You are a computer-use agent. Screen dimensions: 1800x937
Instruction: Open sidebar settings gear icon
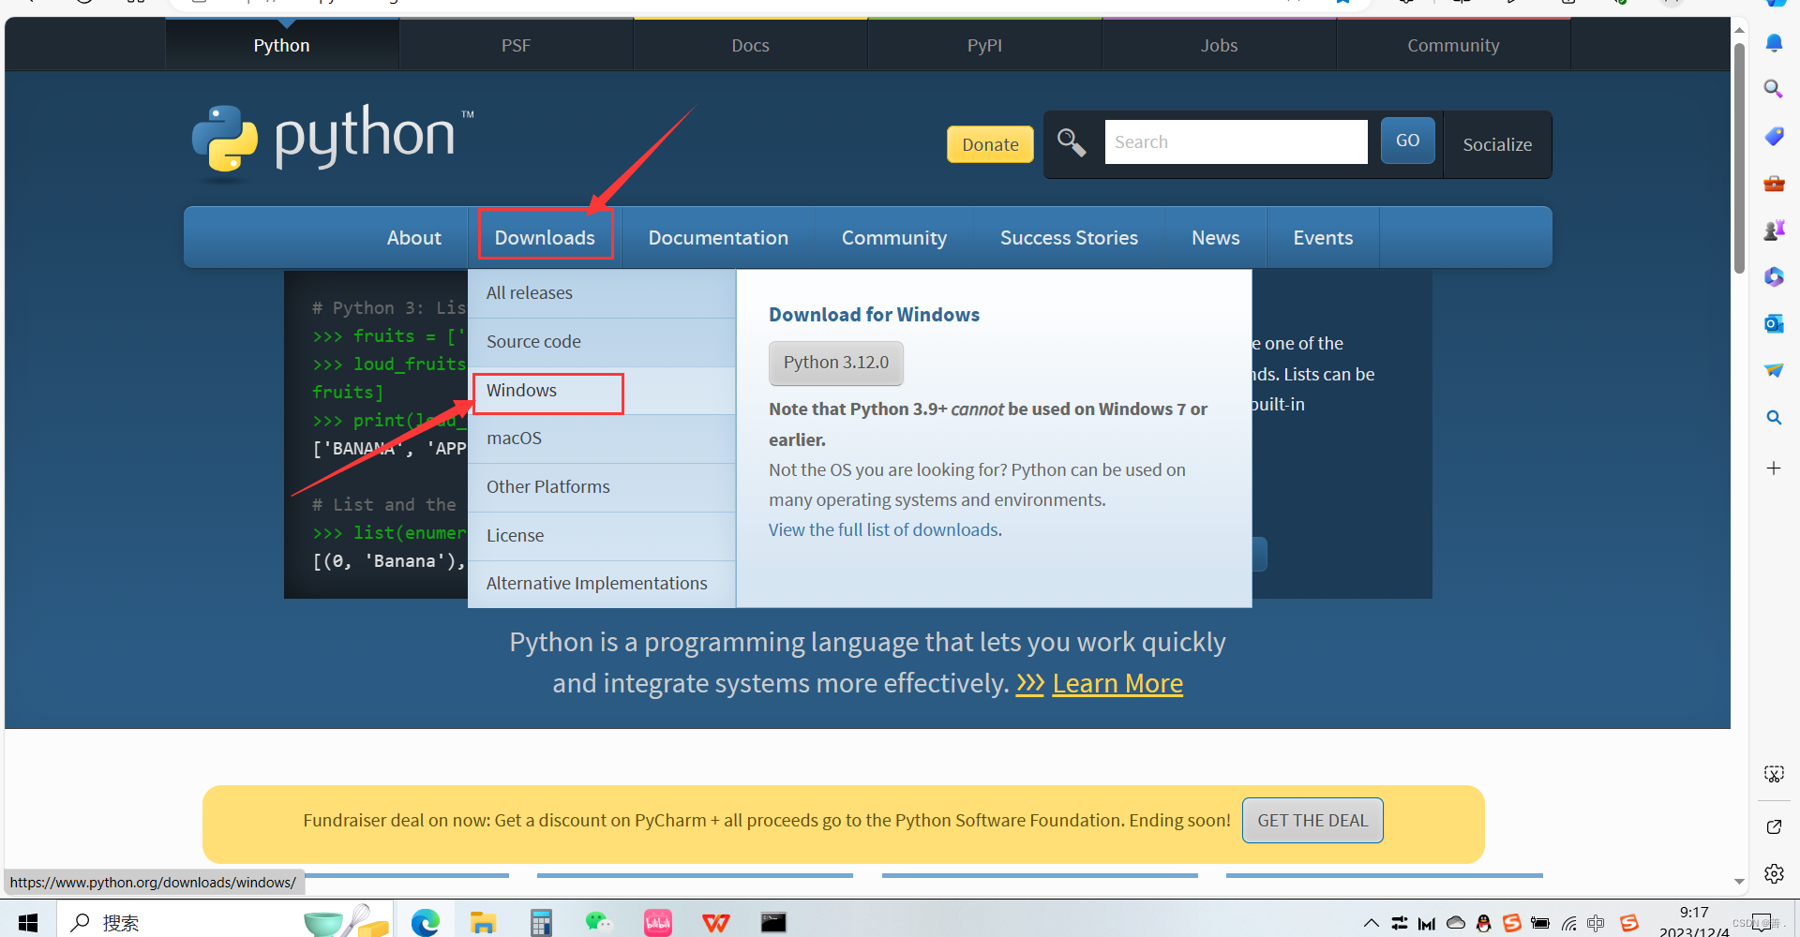pyautogui.click(x=1774, y=873)
